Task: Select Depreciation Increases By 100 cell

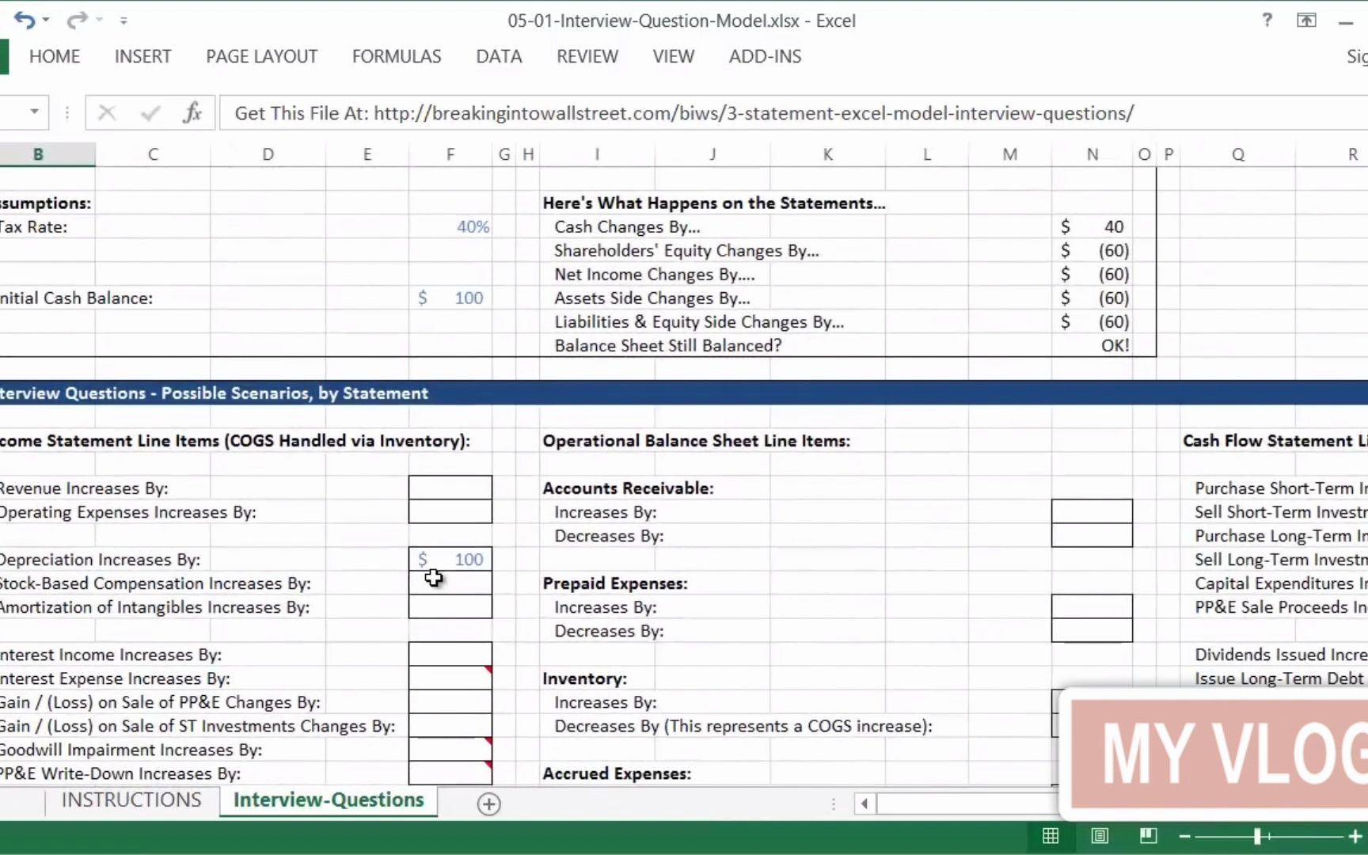Action: (x=450, y=559)
